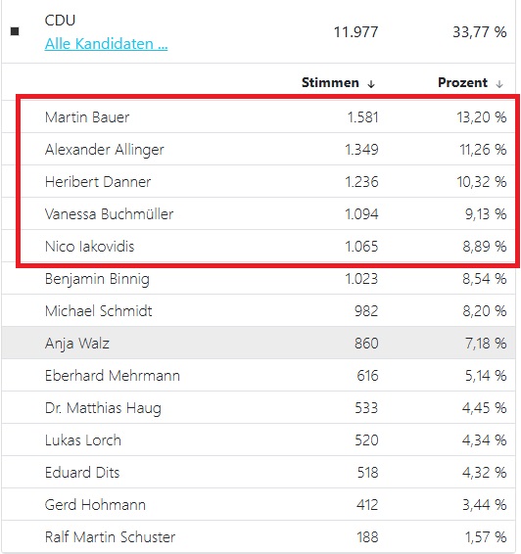The width and height of the screenshot is (521, 554).
Task: Select Alexander Allinger candidate row
Action: [x=259, y=149]
